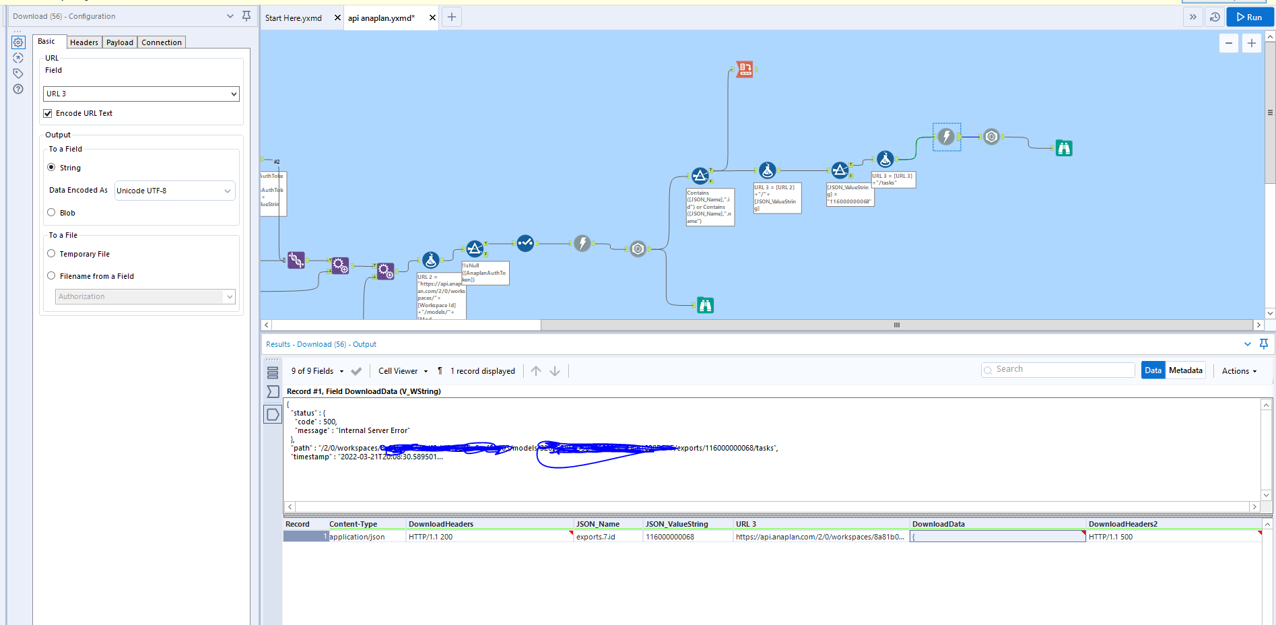Switch to the Headers configuration tab
This screenshot has width=1276, height=625.
point(84,42)
